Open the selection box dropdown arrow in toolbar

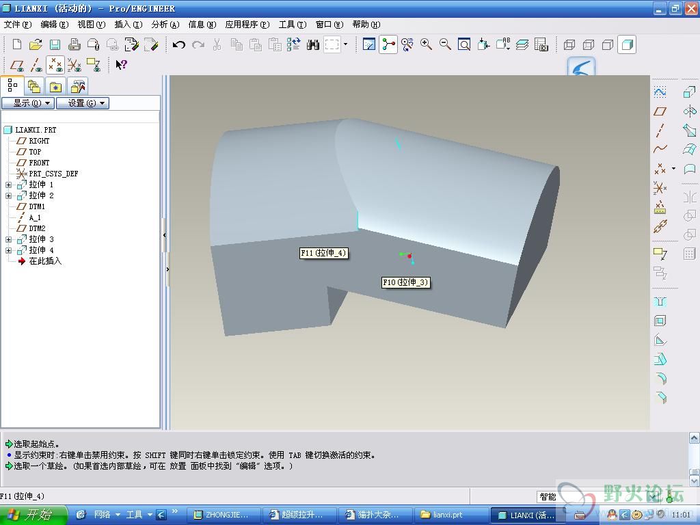tap(345, 44)
